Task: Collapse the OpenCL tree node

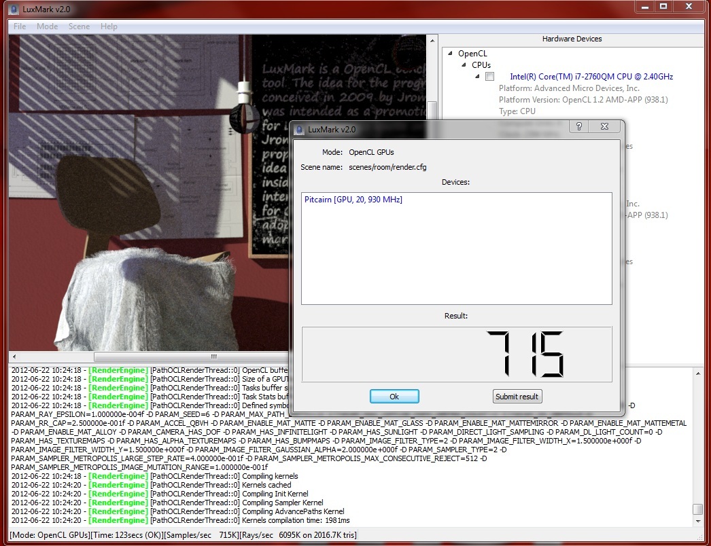Action: coord(450,53)
